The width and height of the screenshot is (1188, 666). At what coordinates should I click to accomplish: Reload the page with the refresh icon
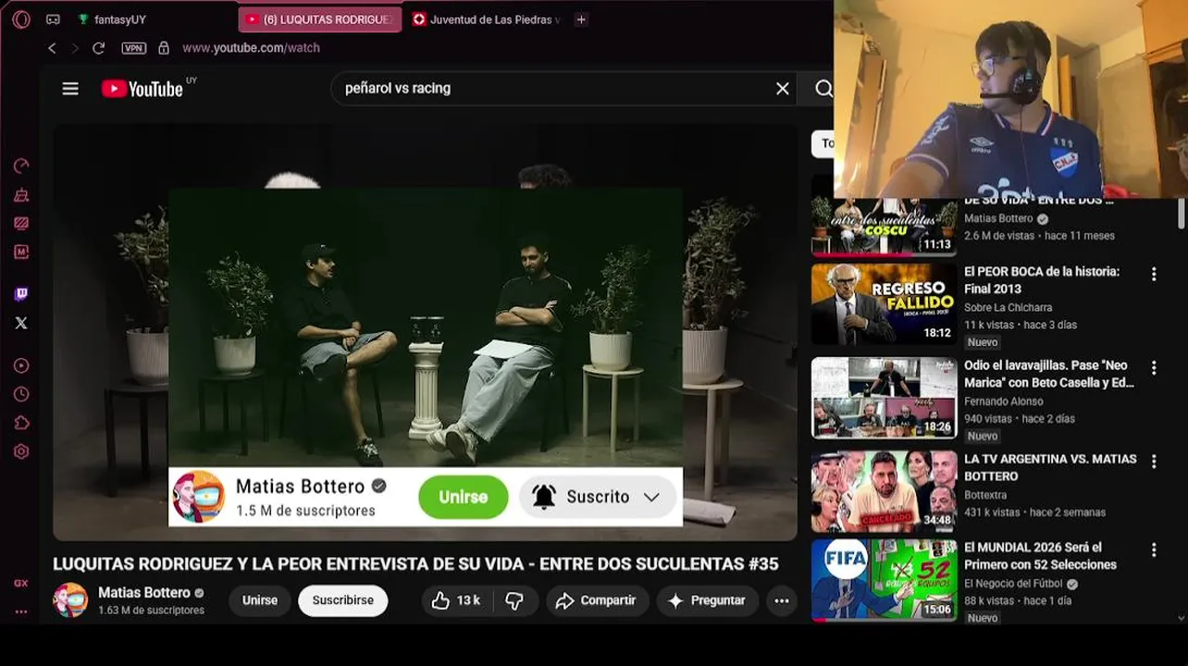(98, 48)
